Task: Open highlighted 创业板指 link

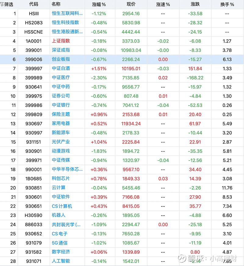Action: [x=61, y=59]
